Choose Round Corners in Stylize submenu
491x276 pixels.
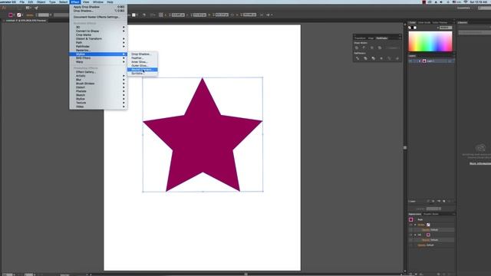tap(142, 70)
